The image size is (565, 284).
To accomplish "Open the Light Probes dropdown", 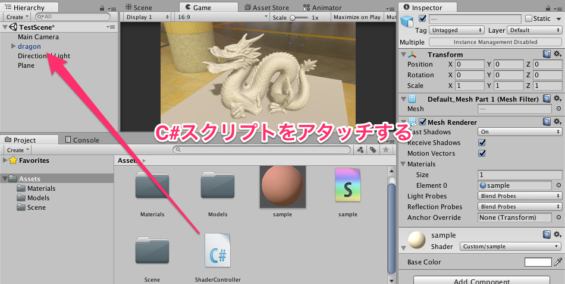I will 520,196.
